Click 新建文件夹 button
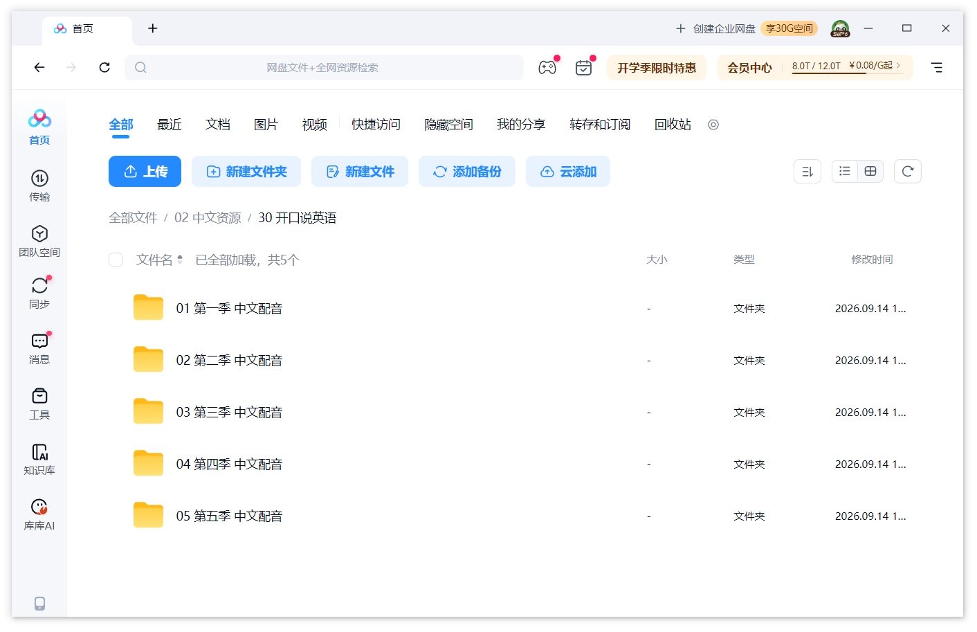This screenshot has height=632, width=977. click(x=246, y=172)
